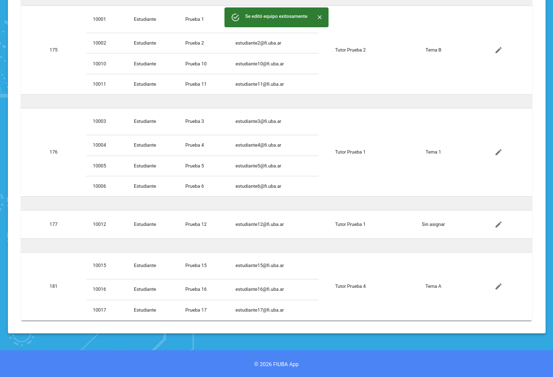Select the Prueba 16 surname cell
Screen dimensions: 553x377
coord(196,289)
